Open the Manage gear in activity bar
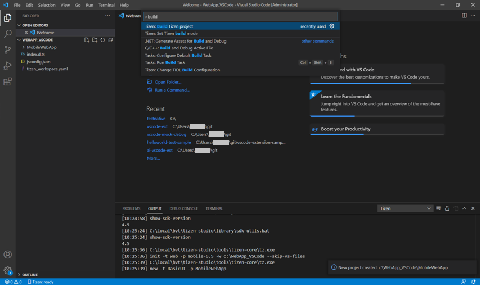This screenshot has width=481, height=286. (x=8, y=270)
